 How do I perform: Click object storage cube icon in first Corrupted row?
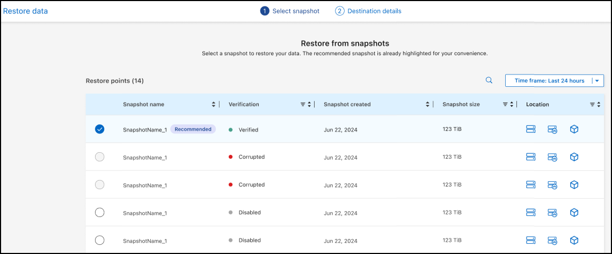[574, 157]
